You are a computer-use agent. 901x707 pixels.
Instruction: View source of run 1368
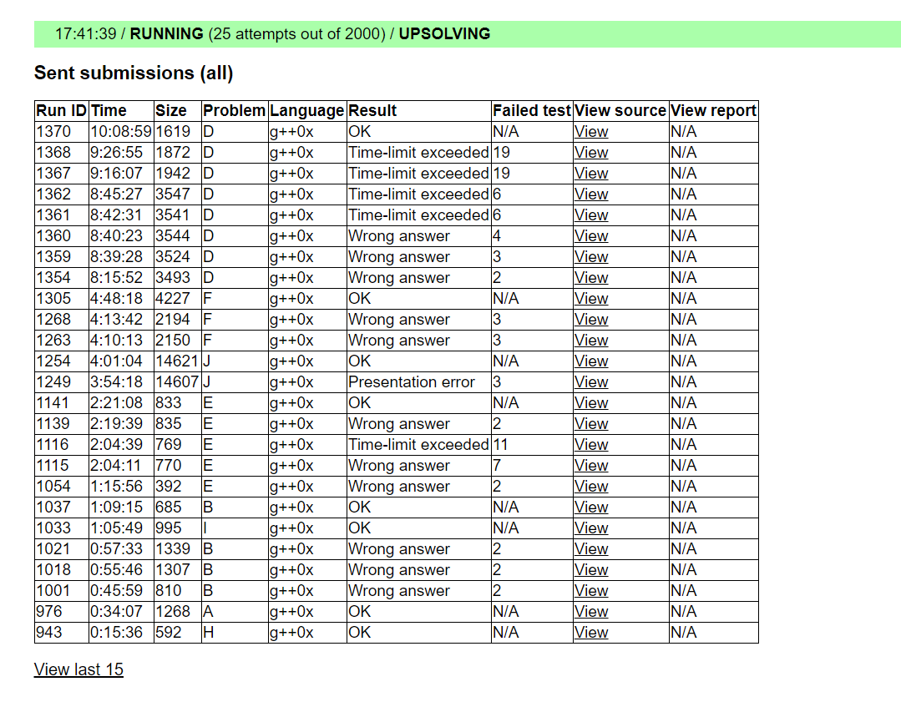591,153
